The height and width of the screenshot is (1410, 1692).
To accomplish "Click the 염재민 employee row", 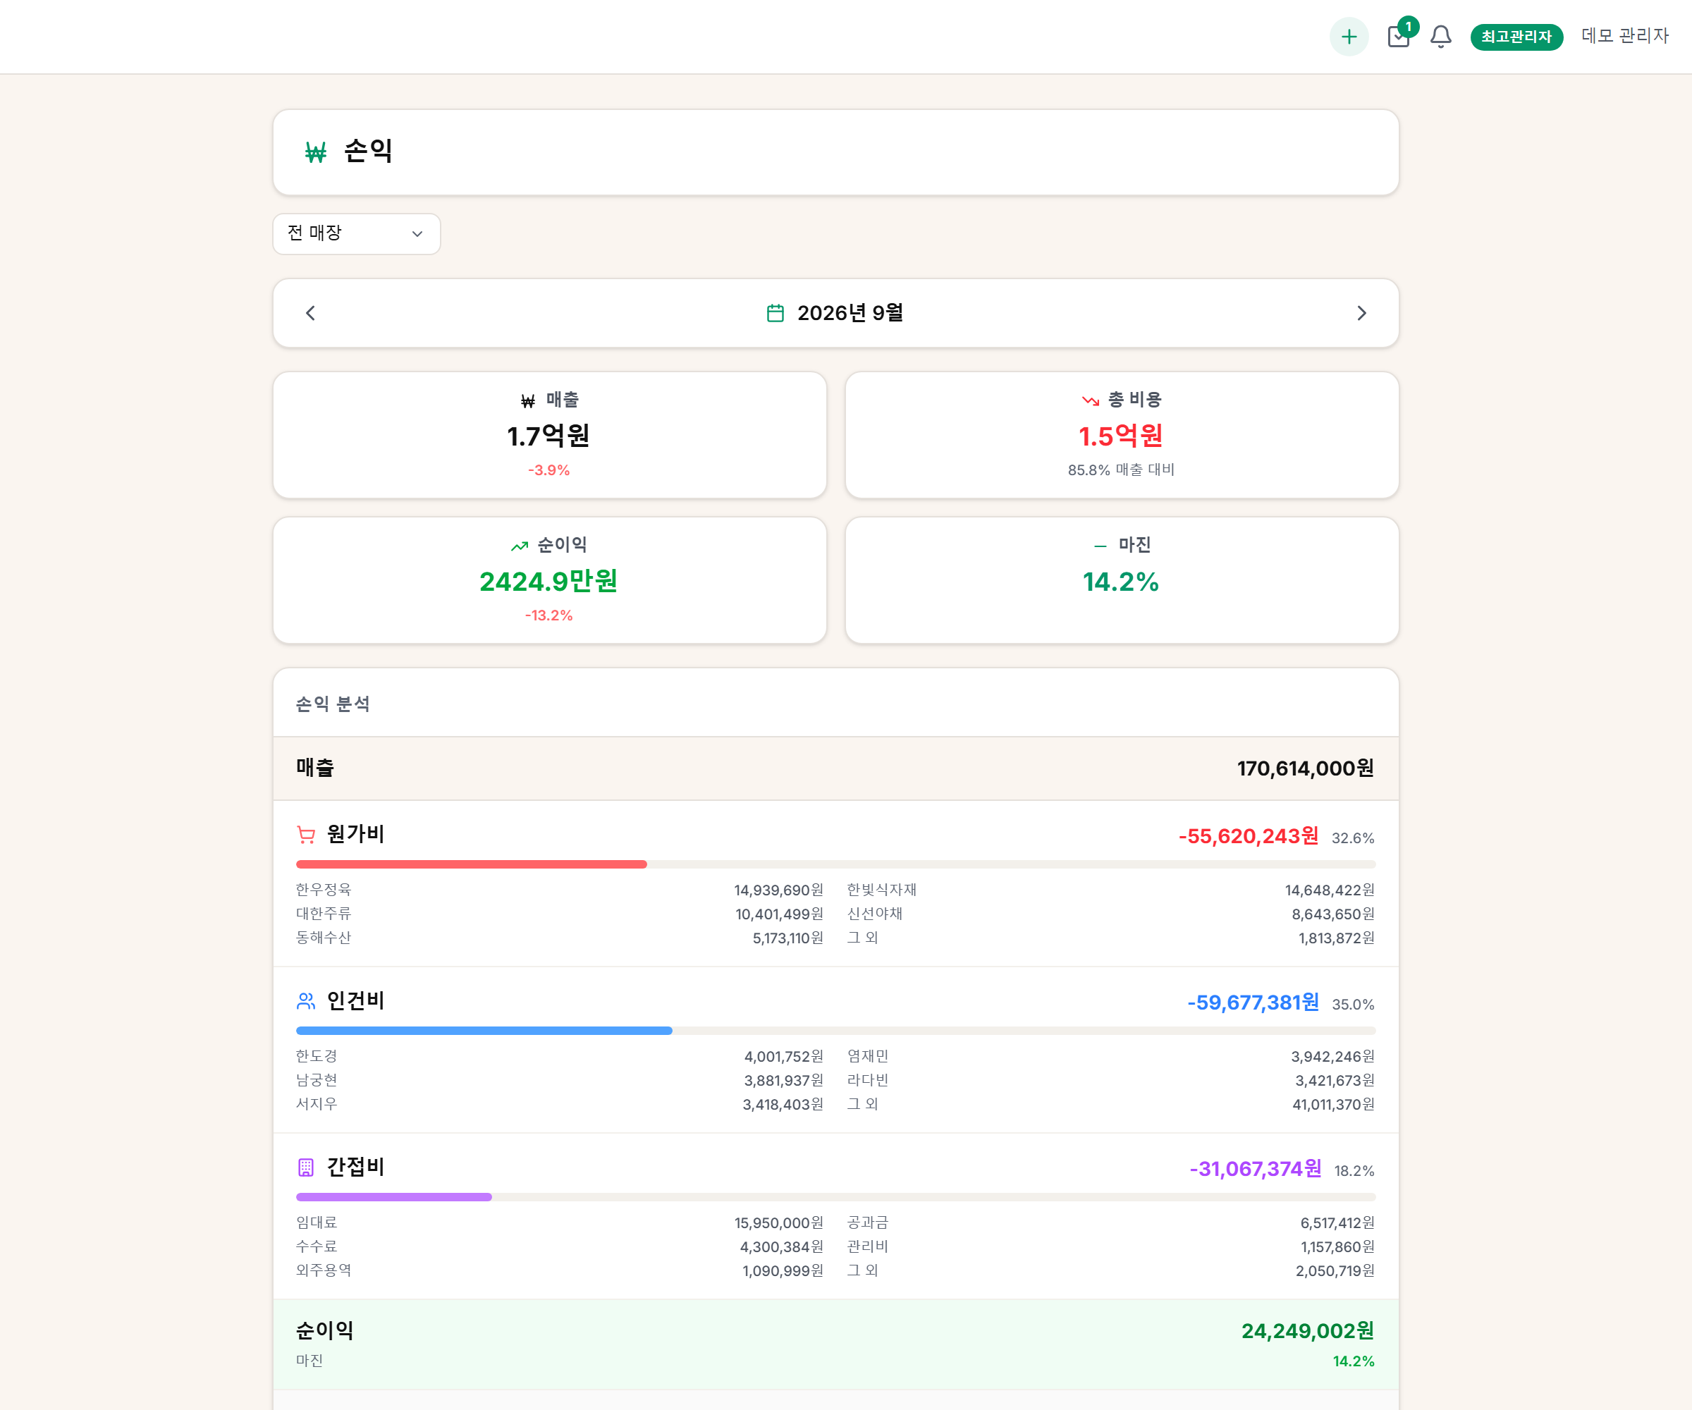I will pyautogui.click(x=1110, y=1056).
